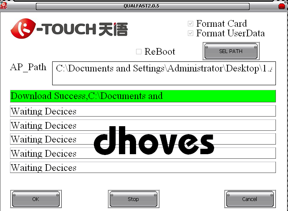
Task: Click the red close button at top right
Action: 282,6
